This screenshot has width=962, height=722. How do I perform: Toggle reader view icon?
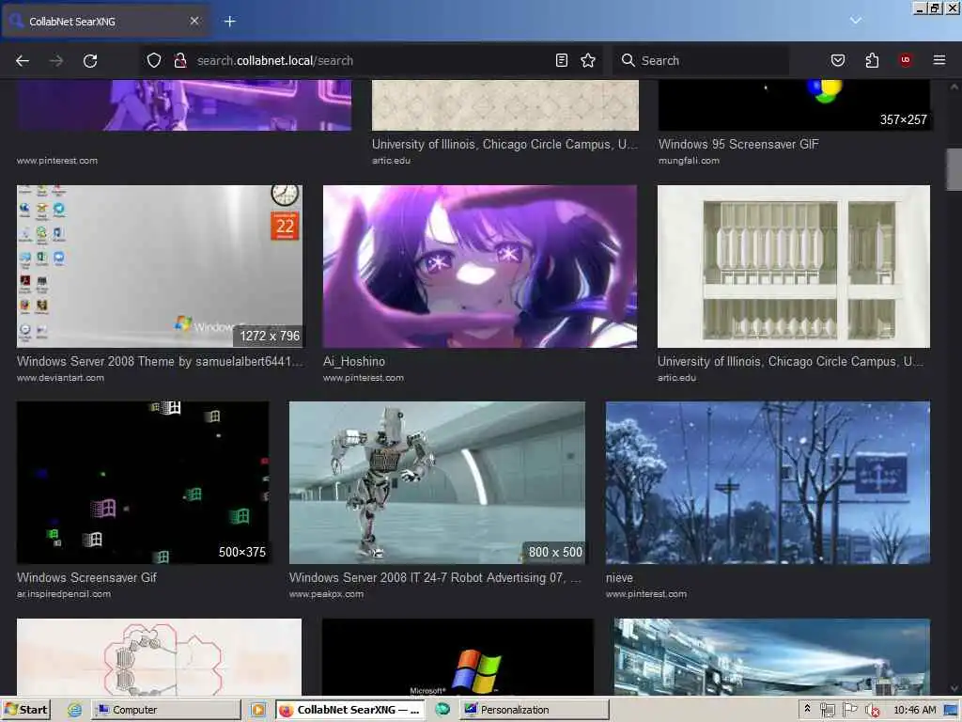pyautogui.click(x=562, y=60)
